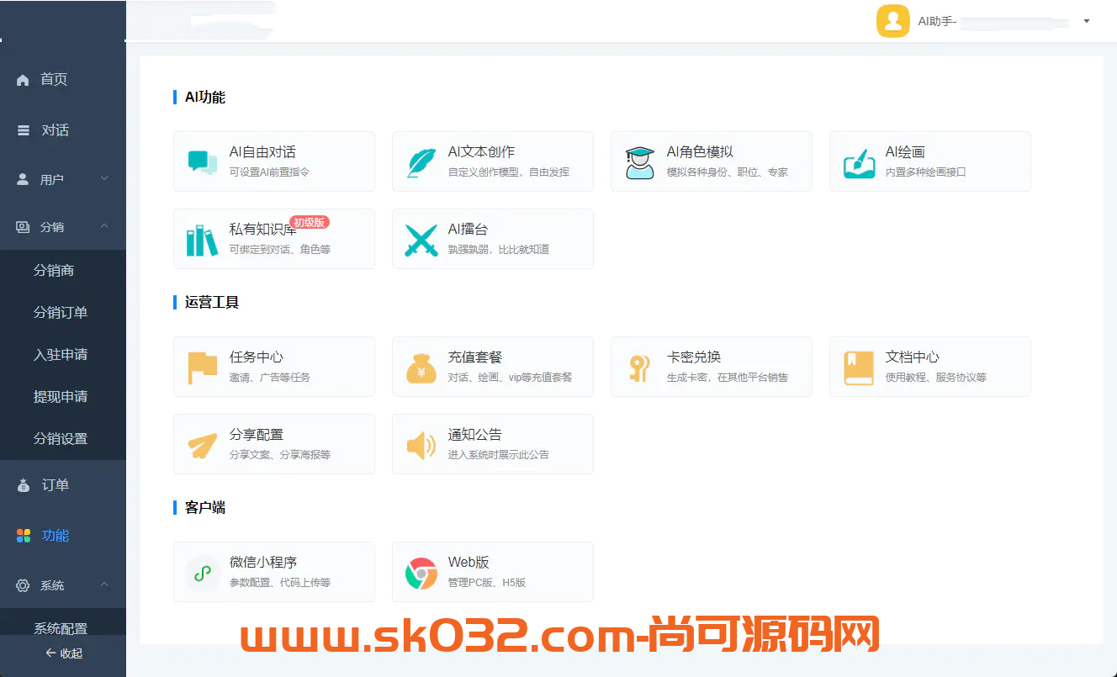The image size is (1117, 677).
Task: Click the 运营工具 section heading
Action: click(x=212, y=302)
